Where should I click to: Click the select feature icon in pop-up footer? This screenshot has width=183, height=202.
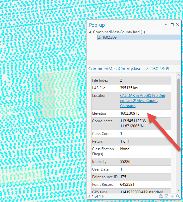click(x=167, y=196)
